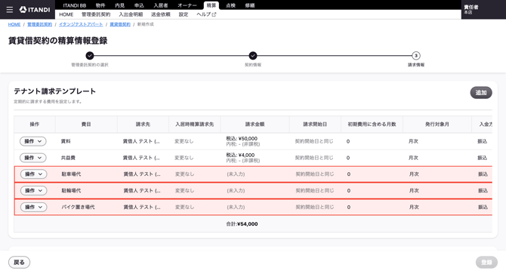This screenshot has width=506, height=274.
Task: Click 変更なし in the 駐輪場代 row
Action: coord(184,190)
